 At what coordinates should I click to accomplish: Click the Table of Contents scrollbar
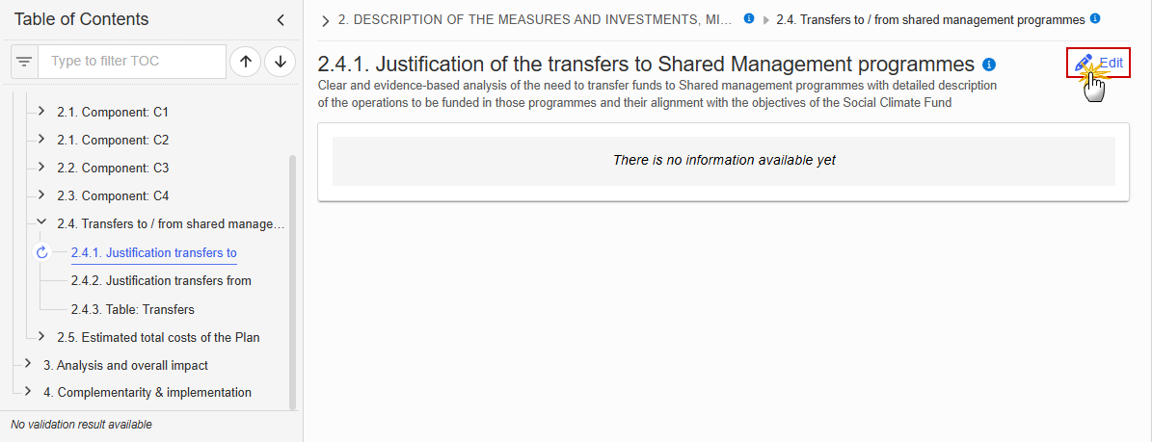pyautogui.click(x=293, y=282)
